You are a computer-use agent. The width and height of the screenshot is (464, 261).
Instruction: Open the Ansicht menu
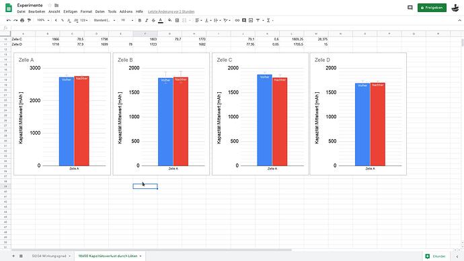pyautogui.click(x=54, y=11)
